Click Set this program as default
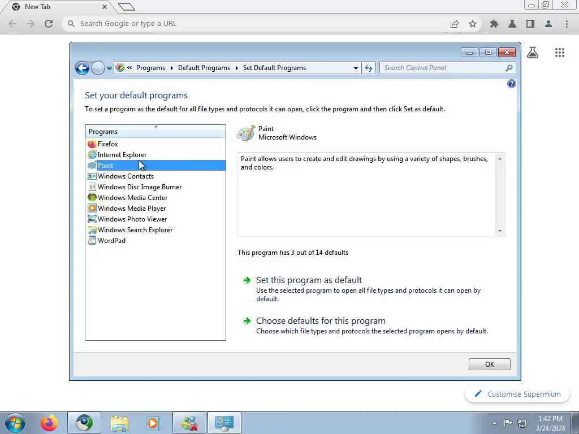Image resolution: width=579 pixels, height=434 pixels. click(x=309, y=280)
